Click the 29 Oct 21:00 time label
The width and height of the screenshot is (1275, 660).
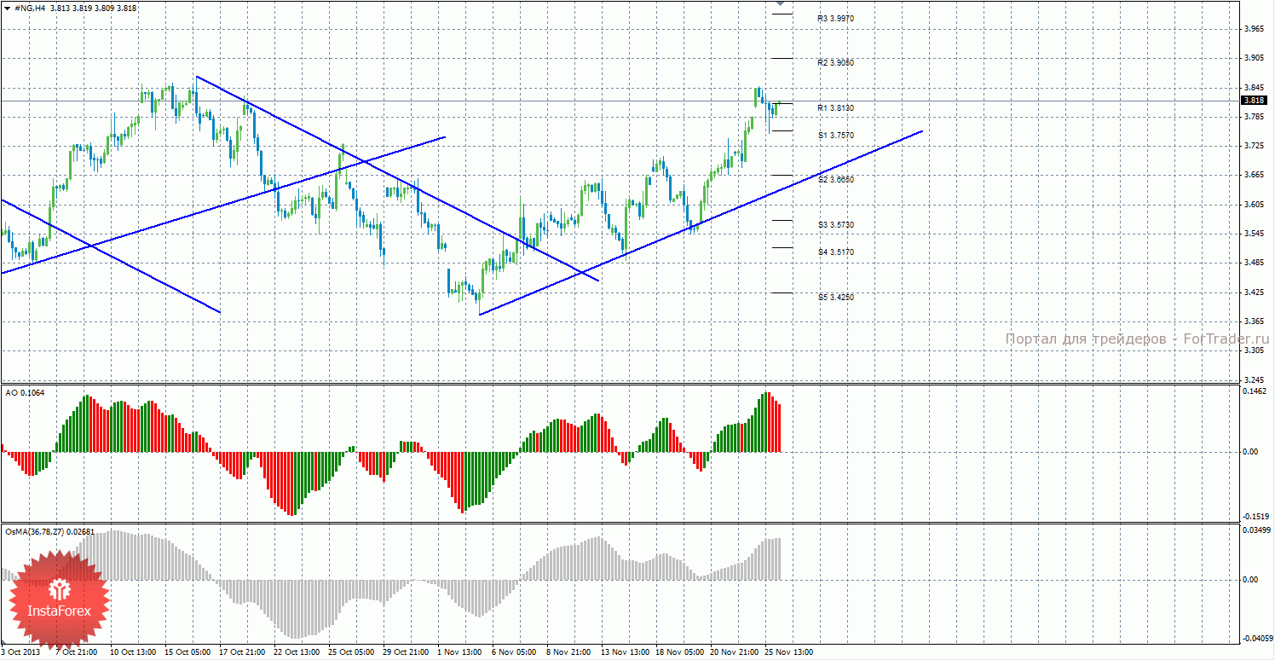tap(404, 652)
